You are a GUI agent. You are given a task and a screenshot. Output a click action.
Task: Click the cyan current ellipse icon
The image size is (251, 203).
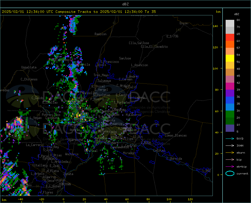tap(230, 173)
